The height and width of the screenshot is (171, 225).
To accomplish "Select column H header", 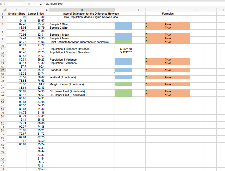I will (x=196, y=10).
